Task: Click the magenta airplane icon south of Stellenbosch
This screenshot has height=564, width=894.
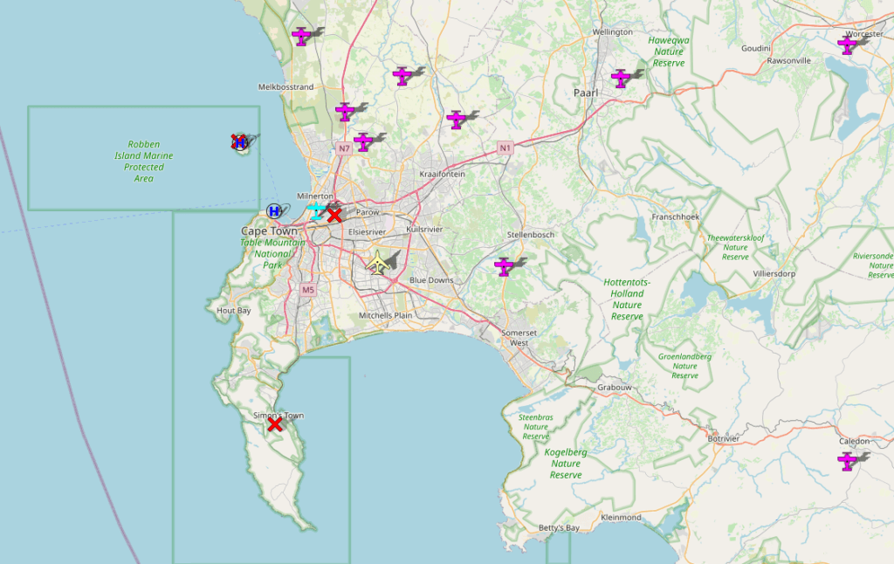Action: click(x=504, y=266)
